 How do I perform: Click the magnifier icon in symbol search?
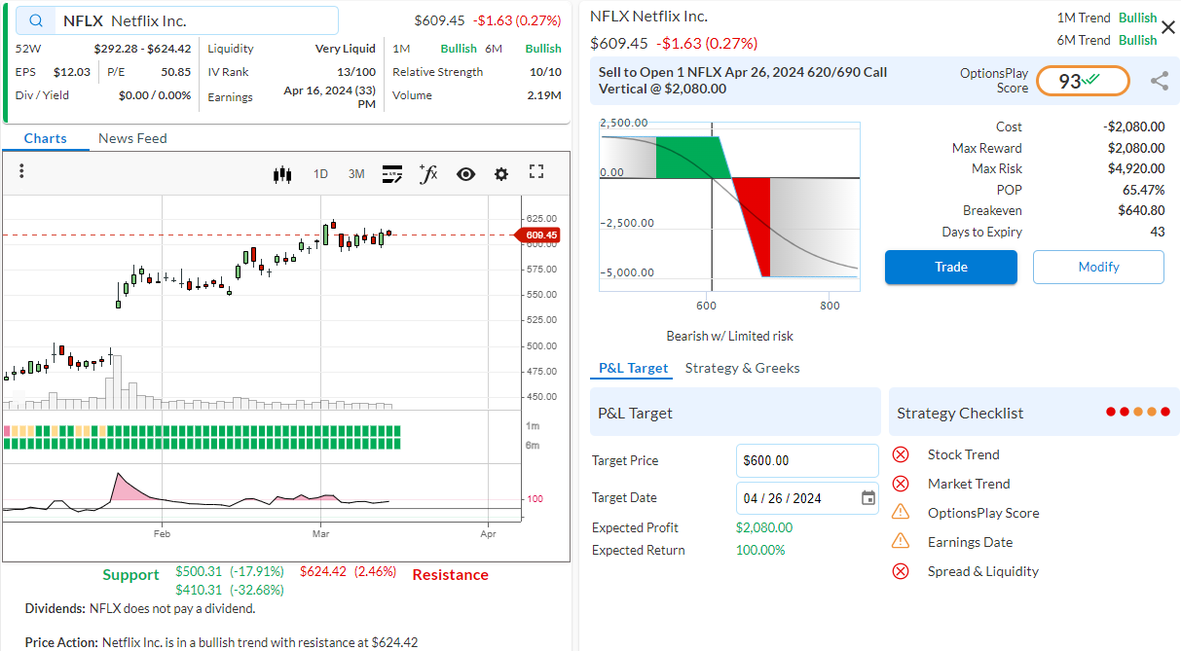click(x=36, y=20)
